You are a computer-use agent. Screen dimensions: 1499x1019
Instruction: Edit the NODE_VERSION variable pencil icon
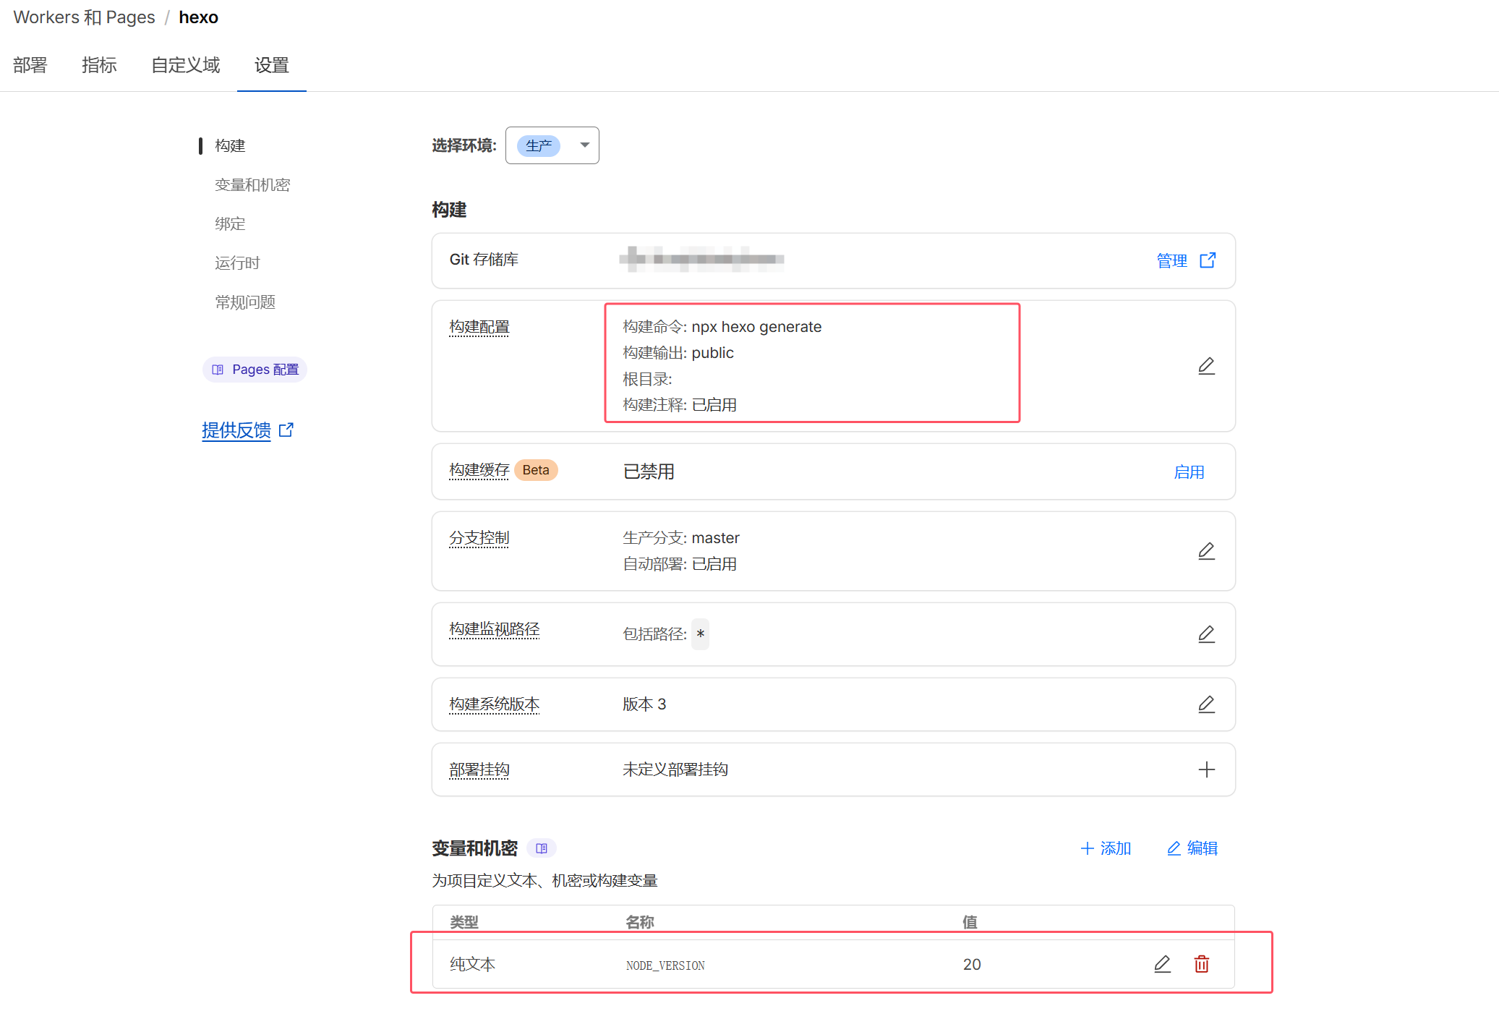tap(1161, 964)
